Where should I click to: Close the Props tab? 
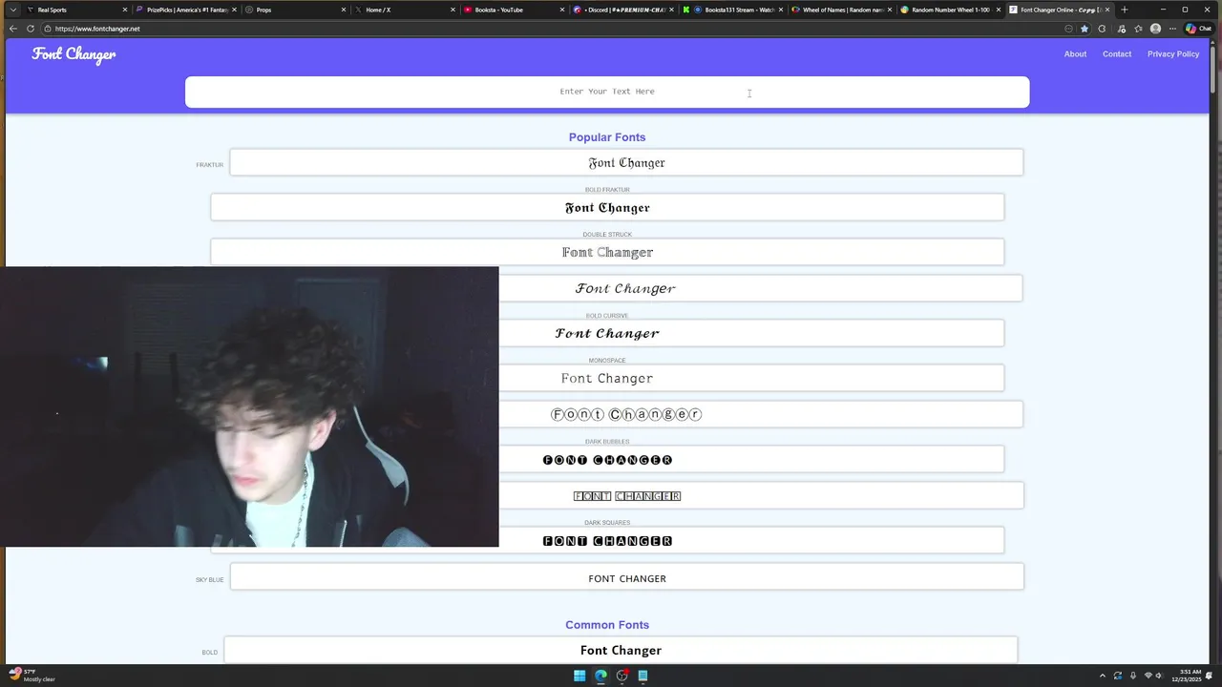[344, 10]
